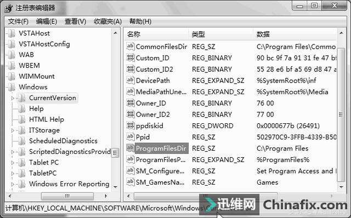Viewport: 351px width, 218px height.
Task: Click tree pane scroll left arrow
Action: (10, 196)
